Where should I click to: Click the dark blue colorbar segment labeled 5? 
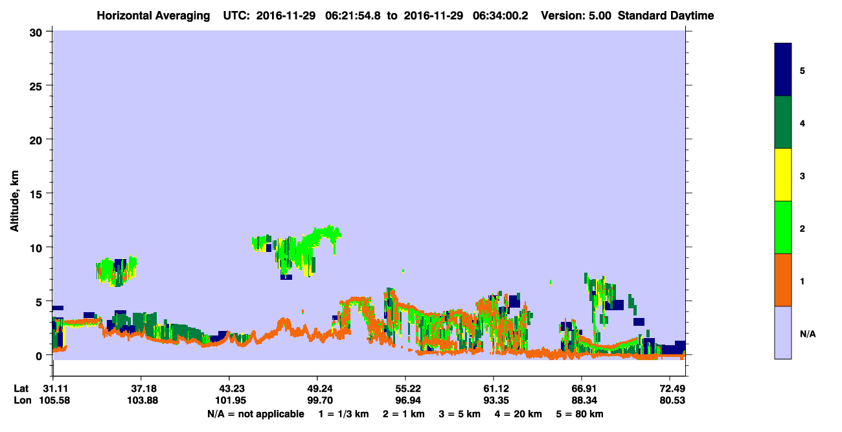(x=783, y=70)
